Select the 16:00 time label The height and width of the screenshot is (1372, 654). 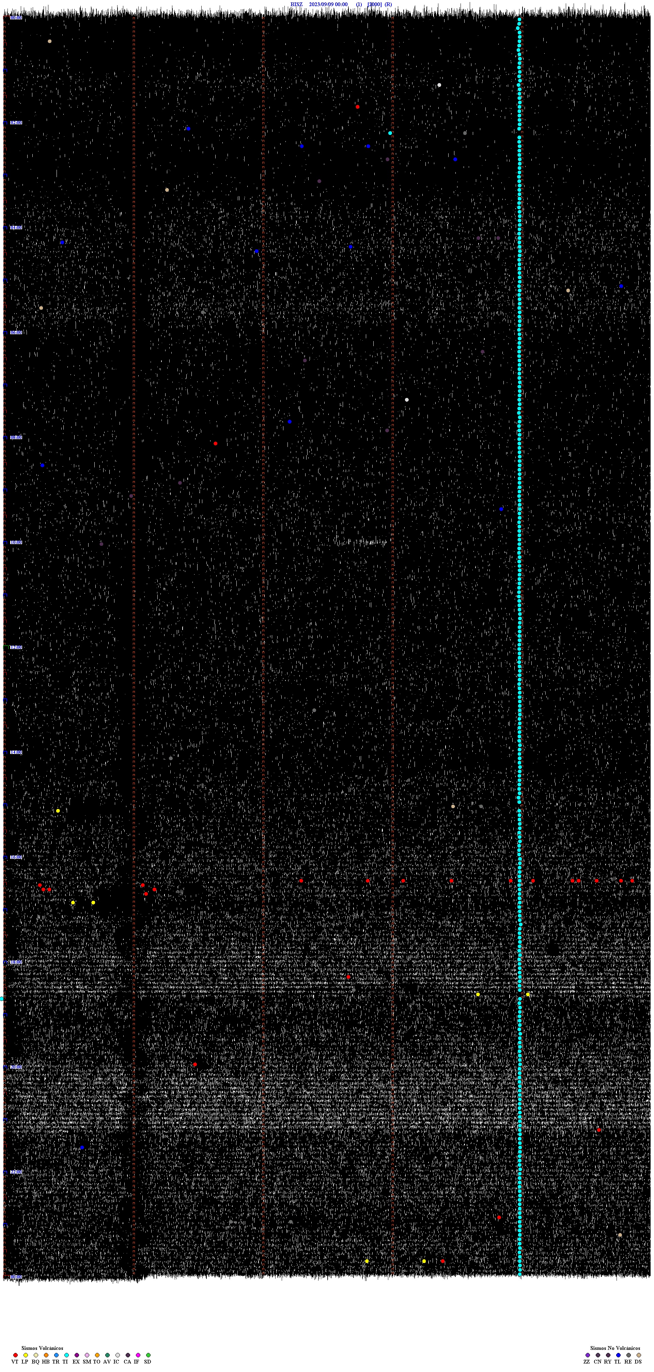point(16,857)
